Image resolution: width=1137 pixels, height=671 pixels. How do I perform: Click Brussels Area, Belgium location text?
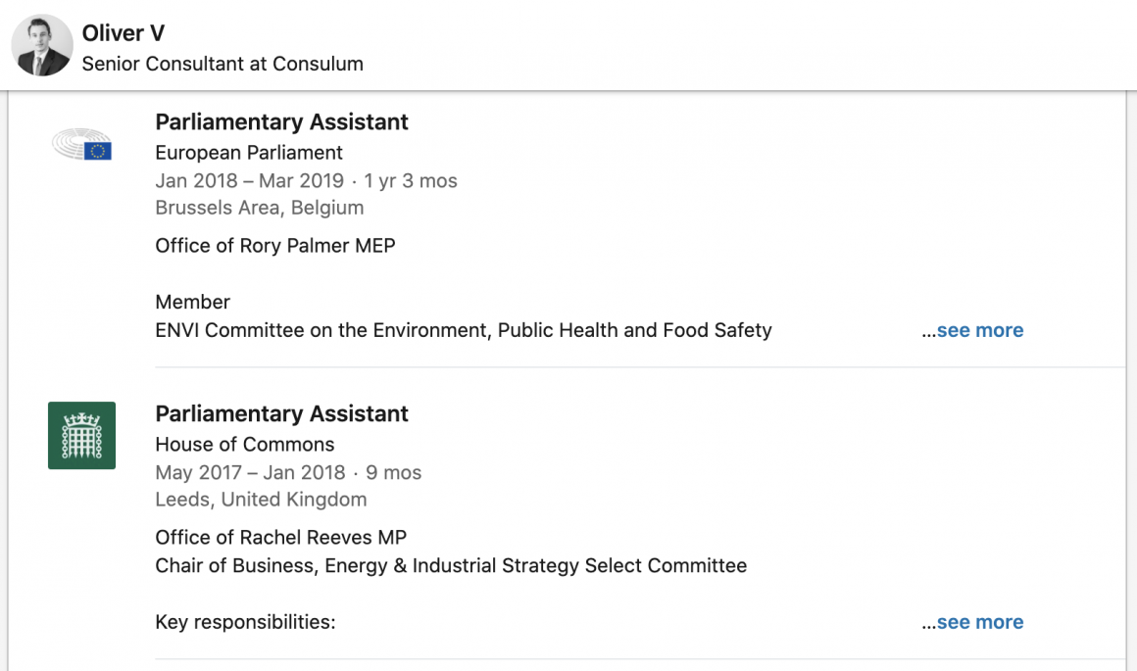click(x=260, y=208)
